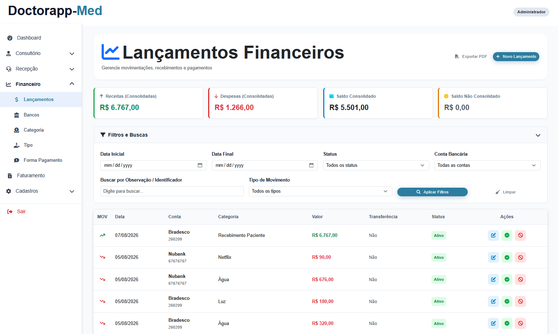This screenshot has width=558, height=334.
Task: Select Lançamentos in the sidebar
Action: (x=41, y=100)
